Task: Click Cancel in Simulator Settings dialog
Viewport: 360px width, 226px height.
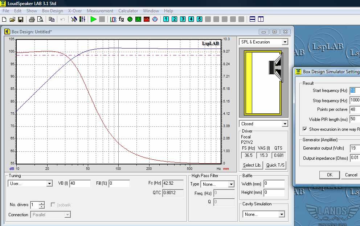Action: (351, 175)
